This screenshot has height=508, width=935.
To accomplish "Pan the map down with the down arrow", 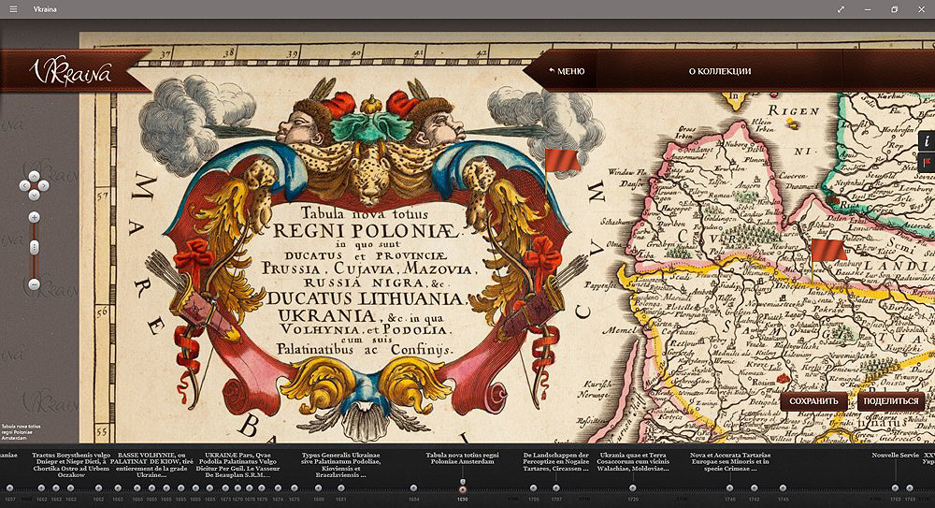I will coord(34,196).
